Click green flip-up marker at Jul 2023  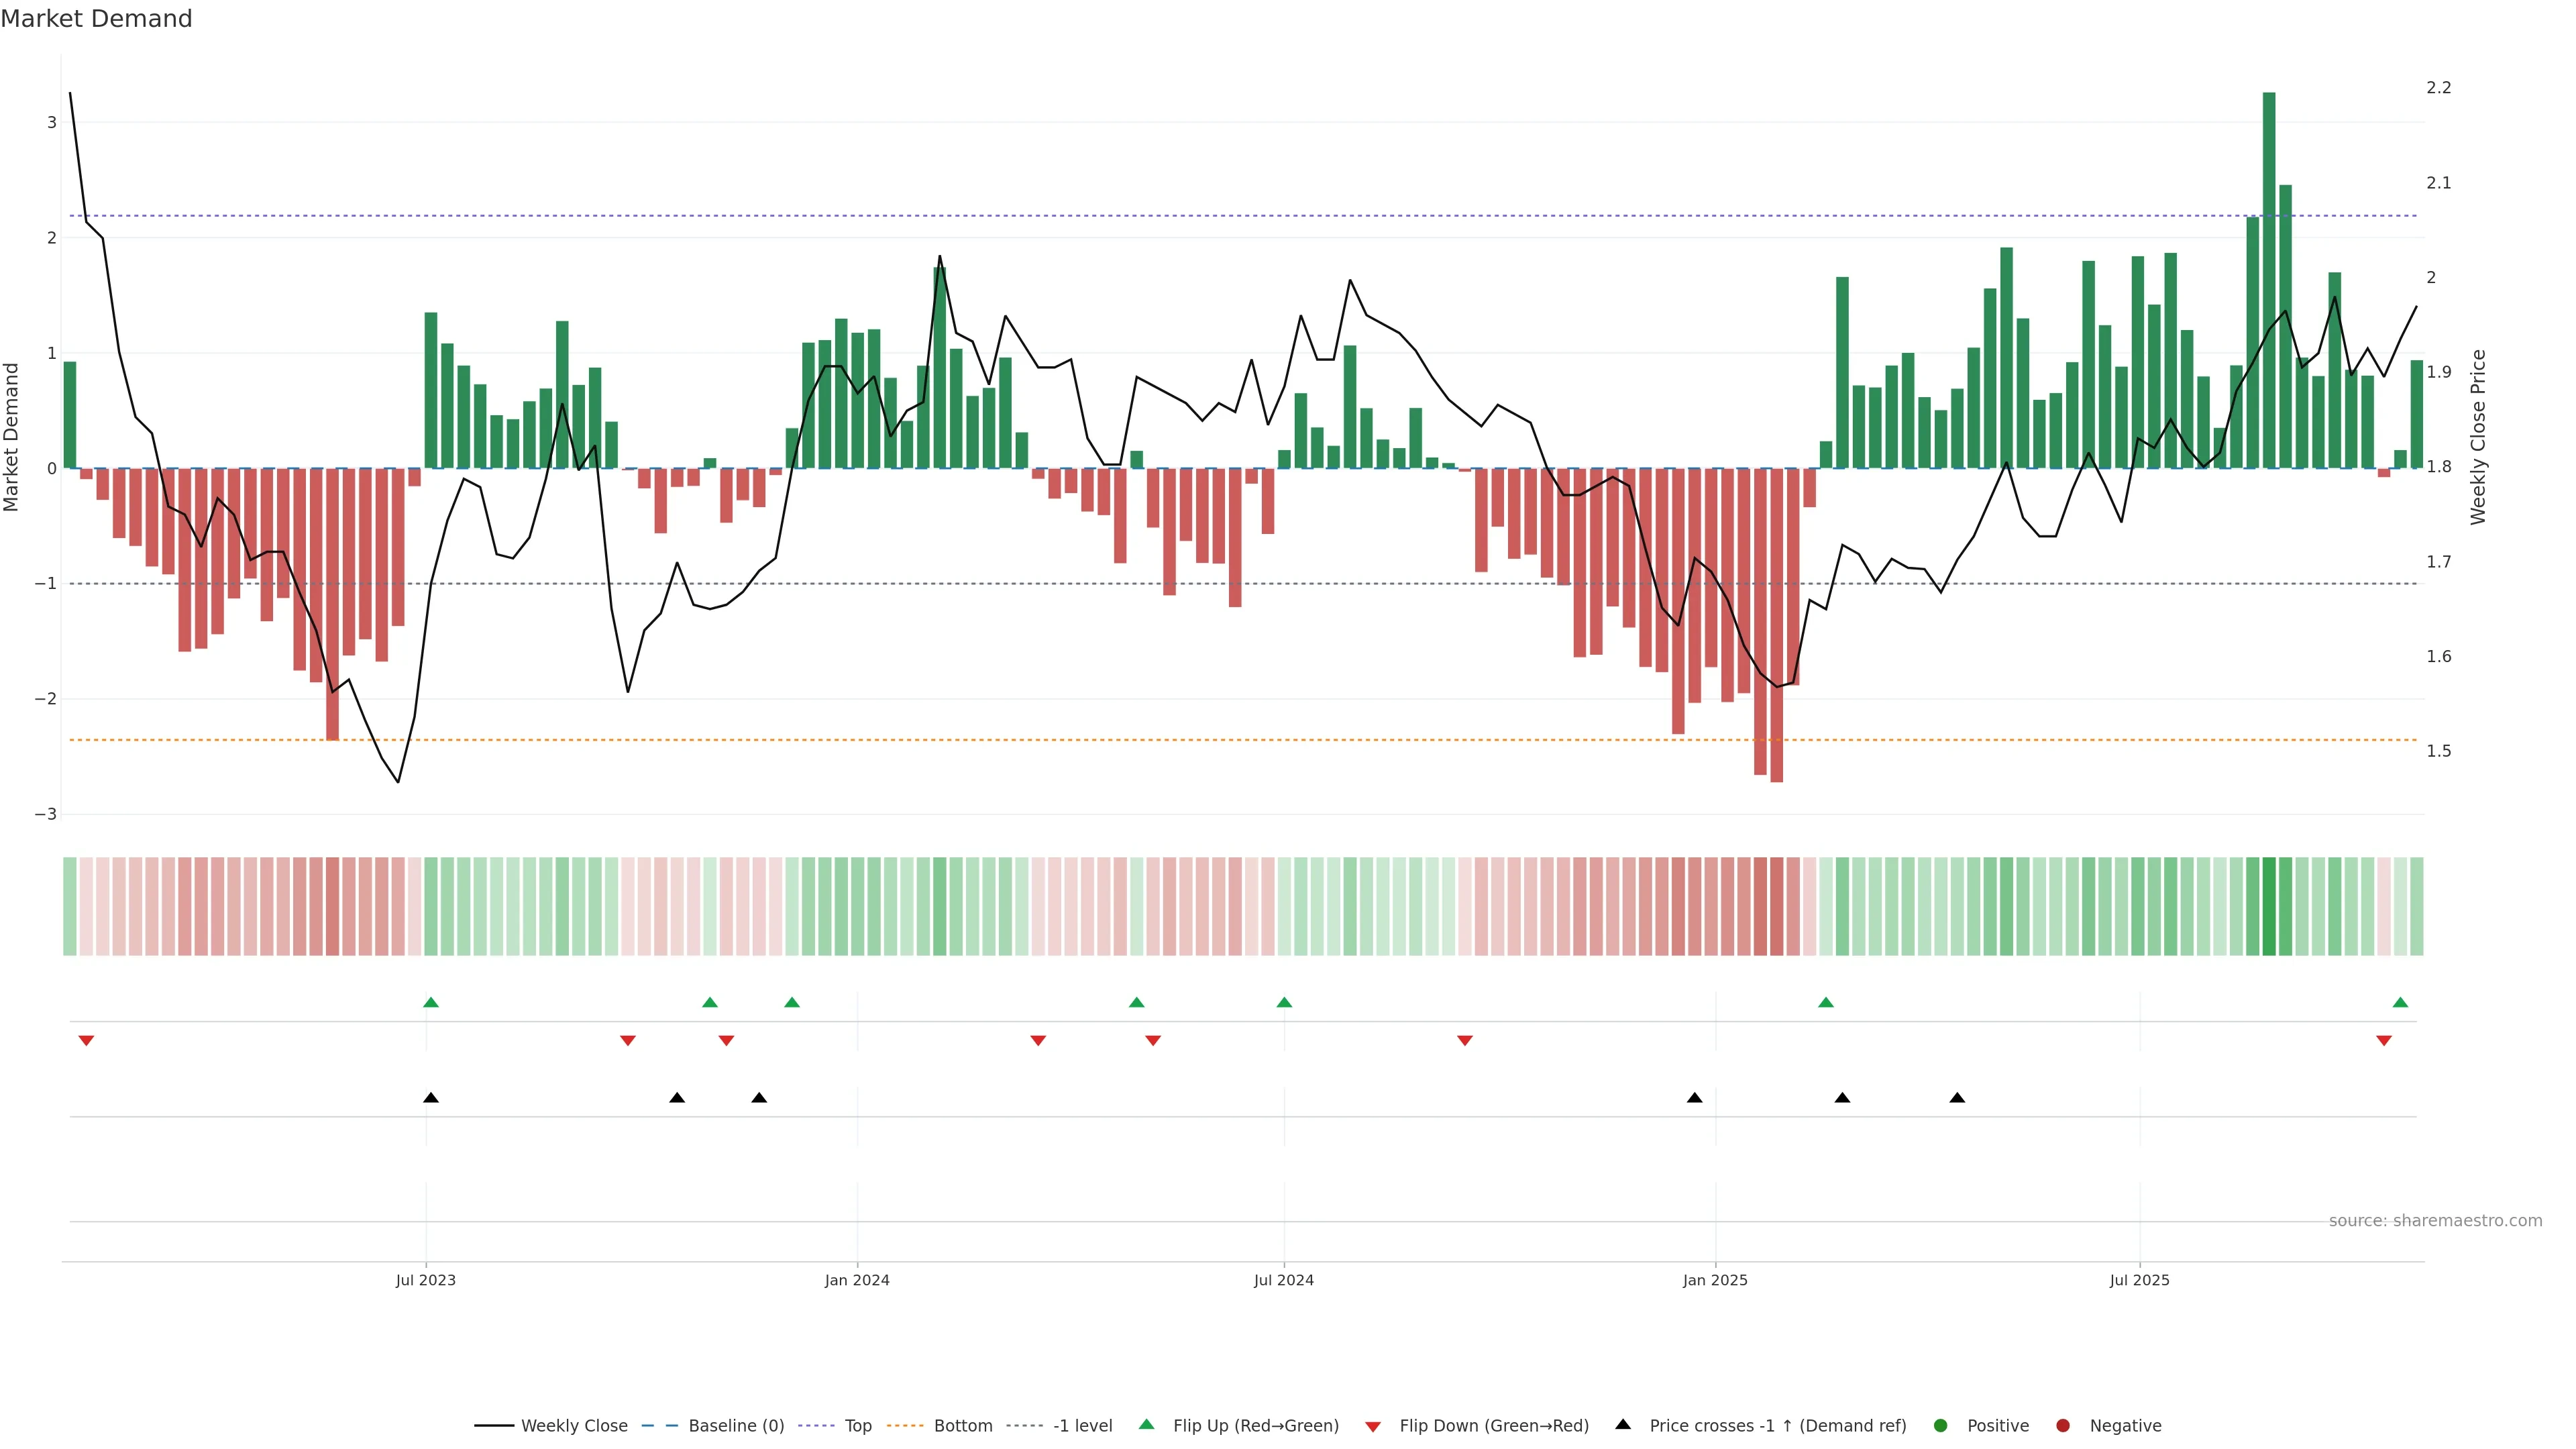click(431, 1002)
